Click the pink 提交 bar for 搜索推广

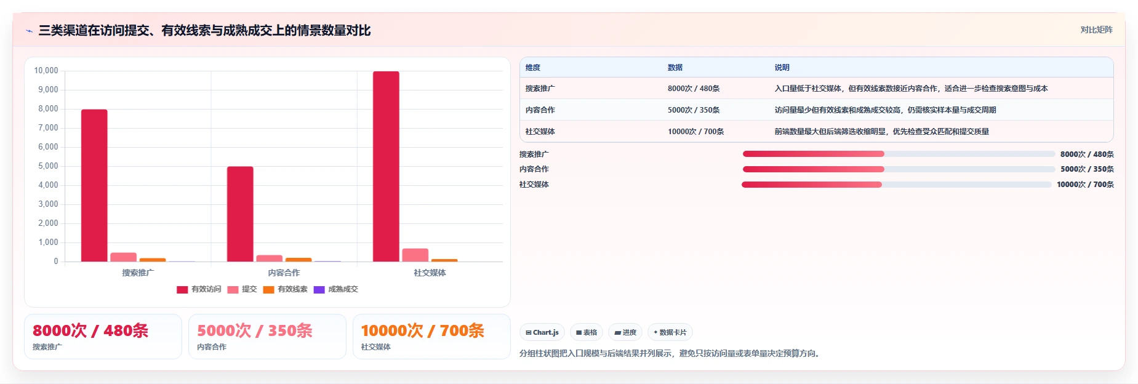point(123,257)
